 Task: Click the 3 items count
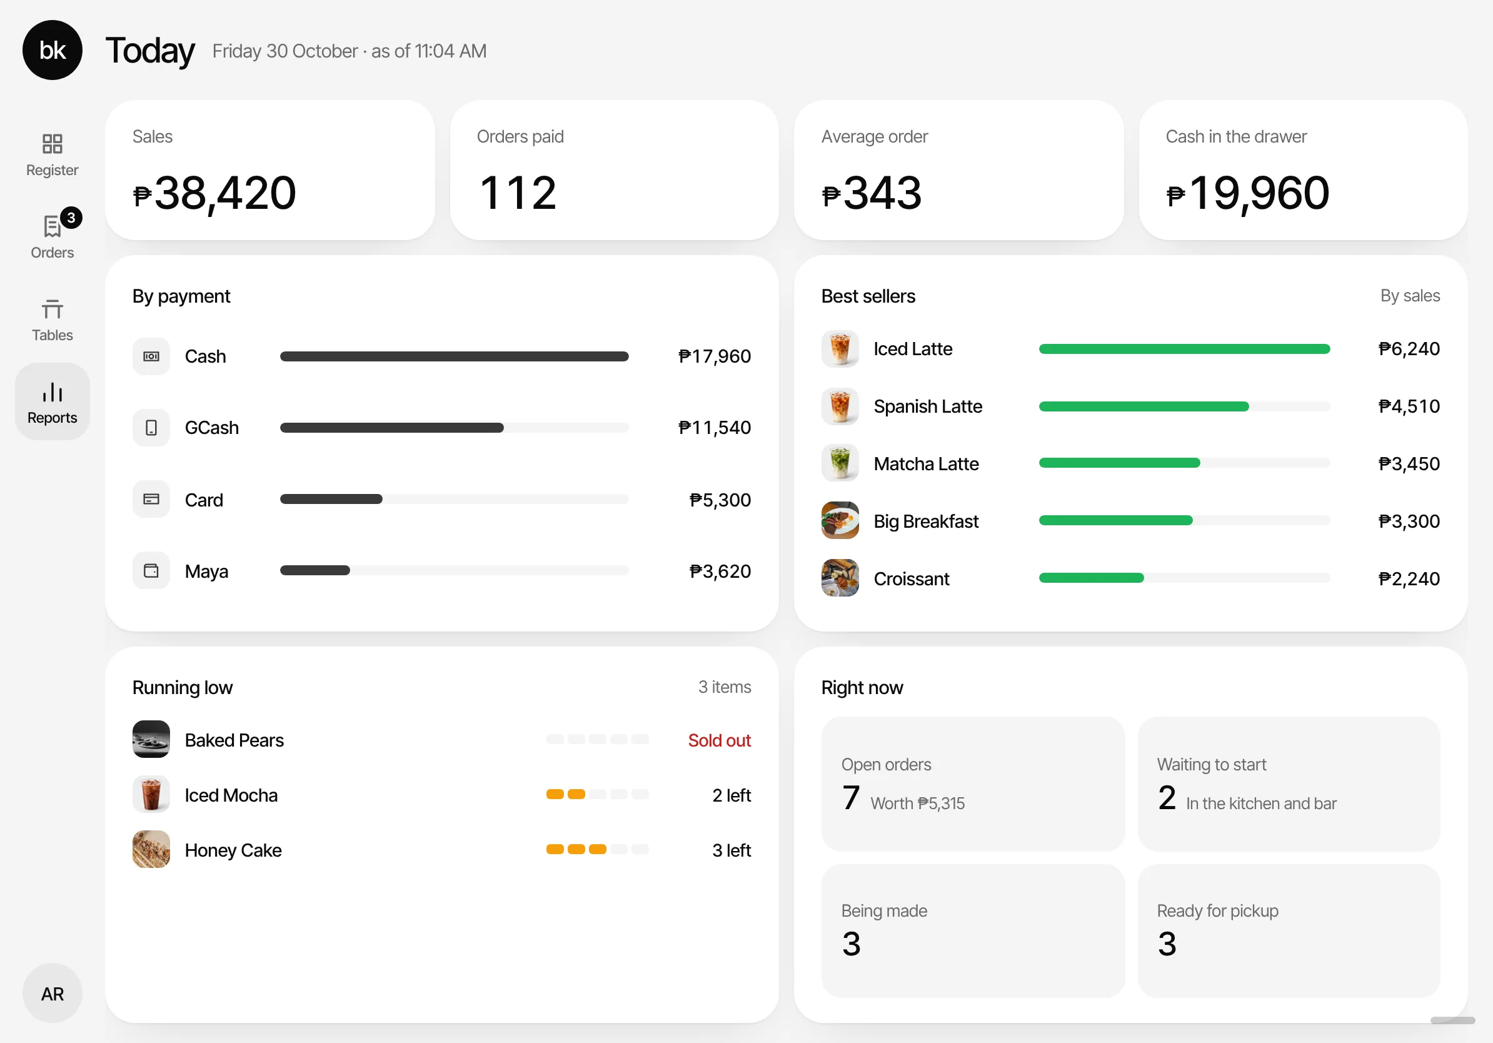click(x=725, y=687)
